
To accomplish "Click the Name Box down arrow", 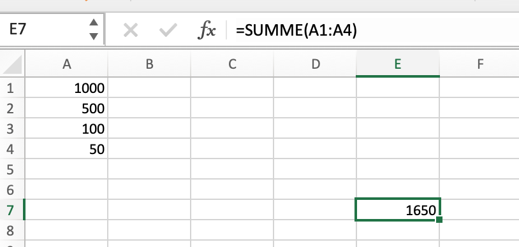I will [94, 36].
